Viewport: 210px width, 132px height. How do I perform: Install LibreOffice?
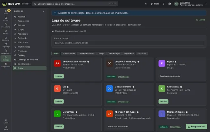coord(59,126)
